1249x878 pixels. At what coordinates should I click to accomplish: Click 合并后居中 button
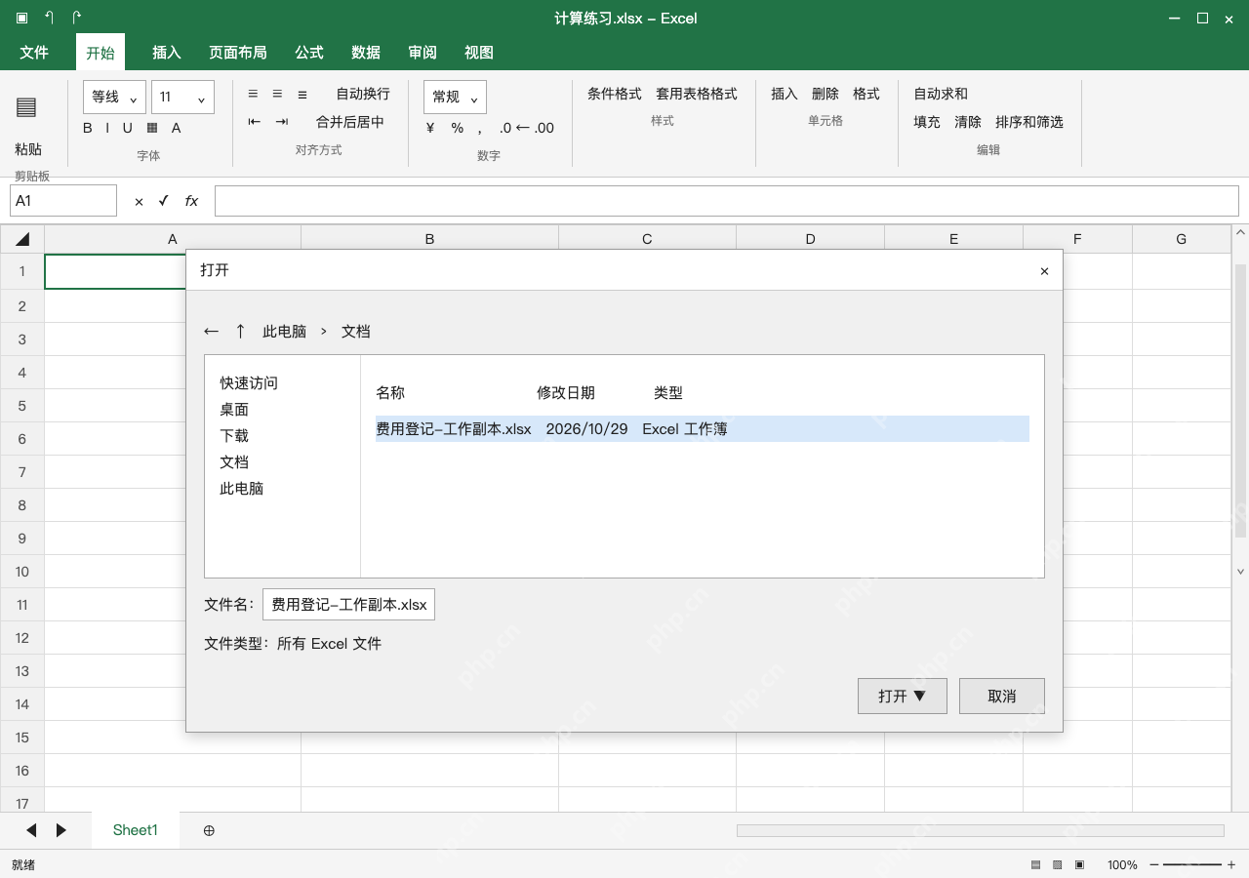click(350, 122)
